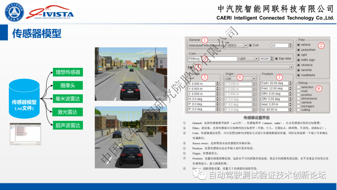Click the RDBout channel input field

click(x=211, y=58)
